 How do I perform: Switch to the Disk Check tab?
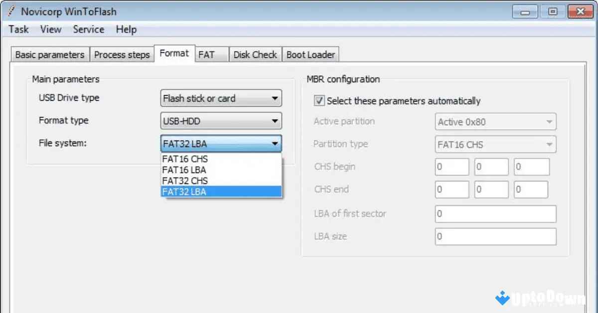pyautogui.click(x=255, y=54)
